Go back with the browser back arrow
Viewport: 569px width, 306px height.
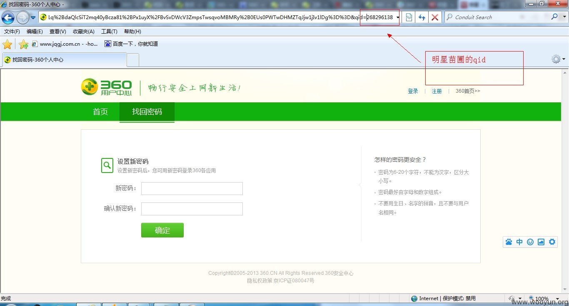click(x=8, y=17)
